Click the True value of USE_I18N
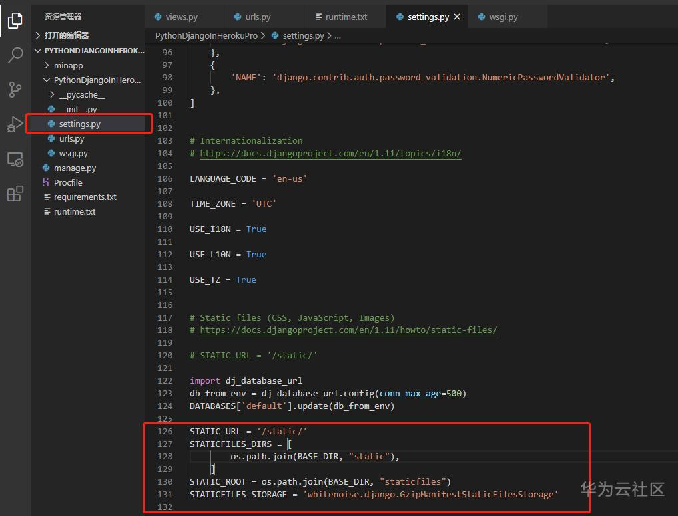This screenshot has height=516, width=678. click(x=256, y=229)
